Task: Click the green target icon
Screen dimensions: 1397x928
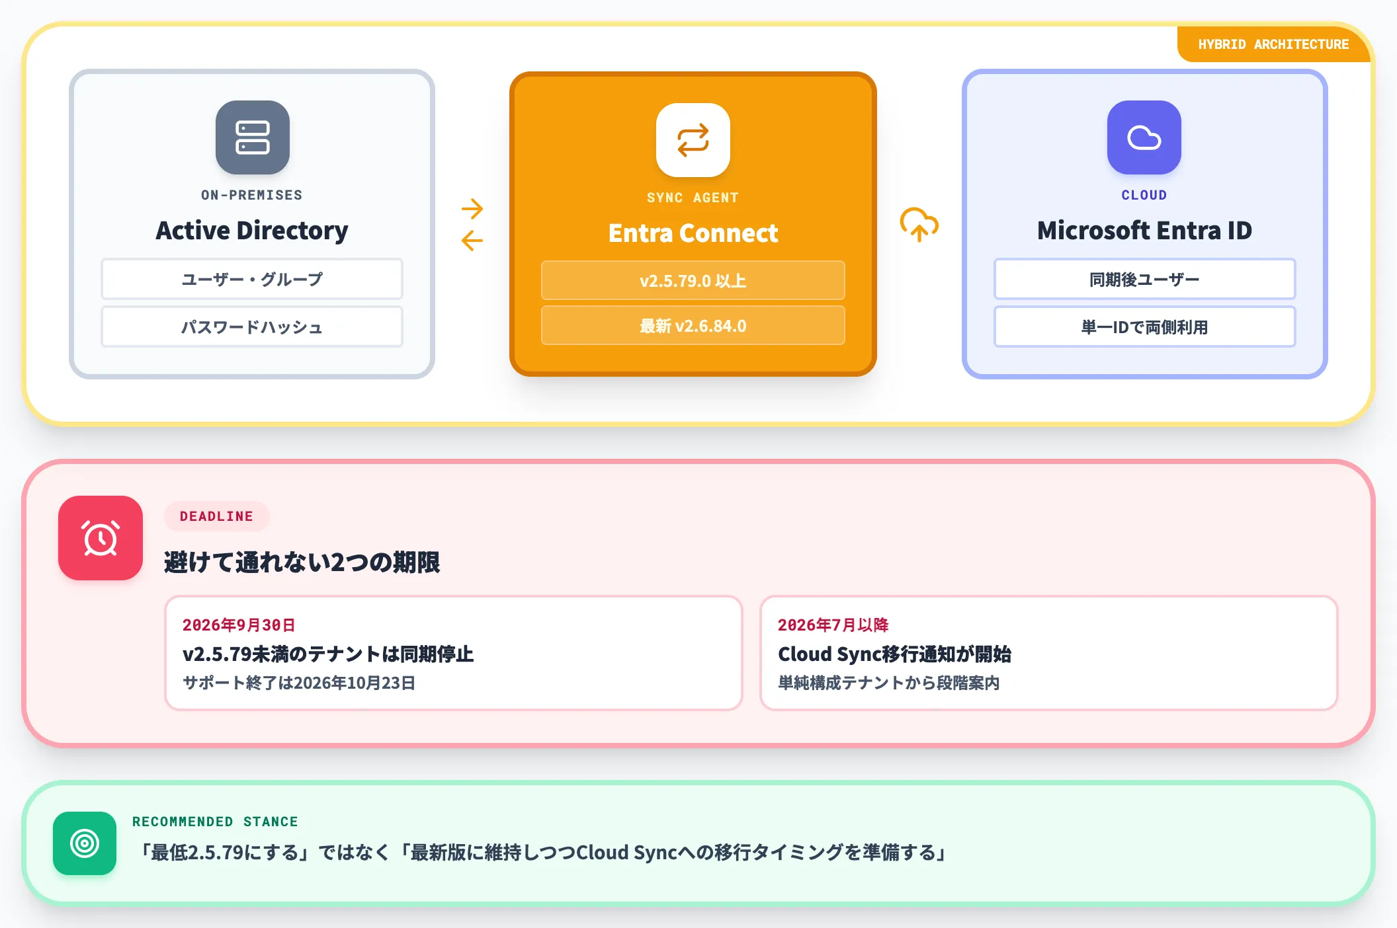Action: pos(85,843)
